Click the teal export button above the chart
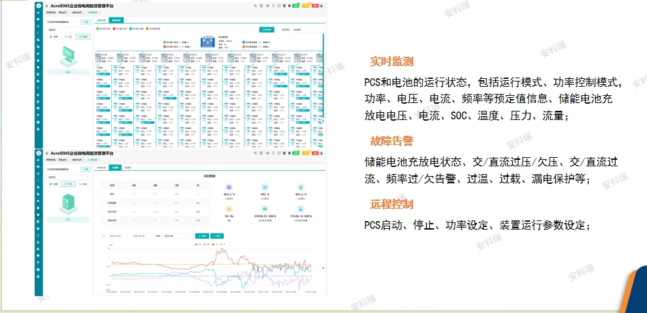This screenshot has width=647, height=313. point(218,235)
